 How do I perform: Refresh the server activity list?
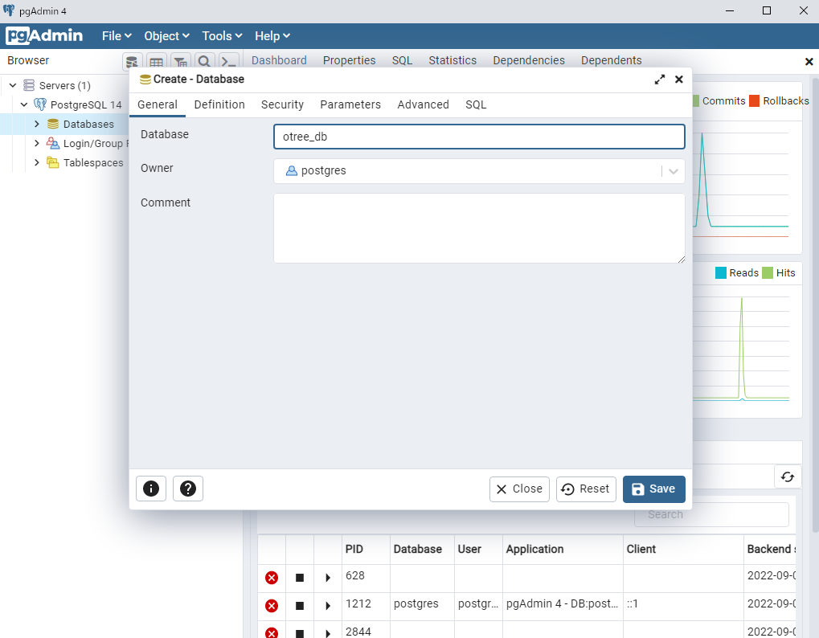788,476
